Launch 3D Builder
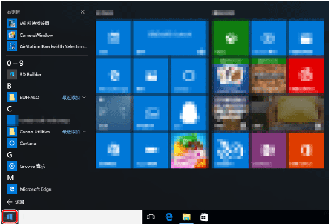 [x=47, y=75]
